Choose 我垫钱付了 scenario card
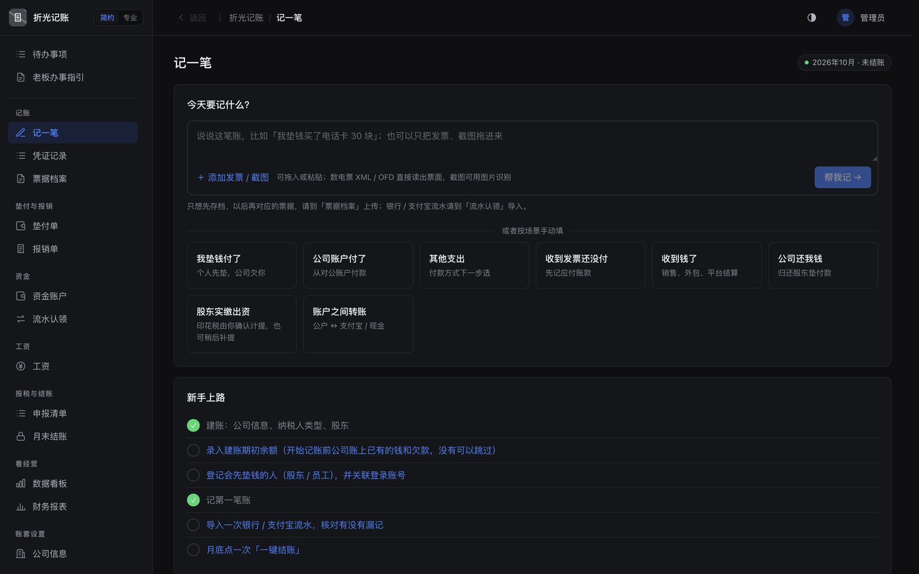This screenshot has height=574, width=919. tap(242, 265)
